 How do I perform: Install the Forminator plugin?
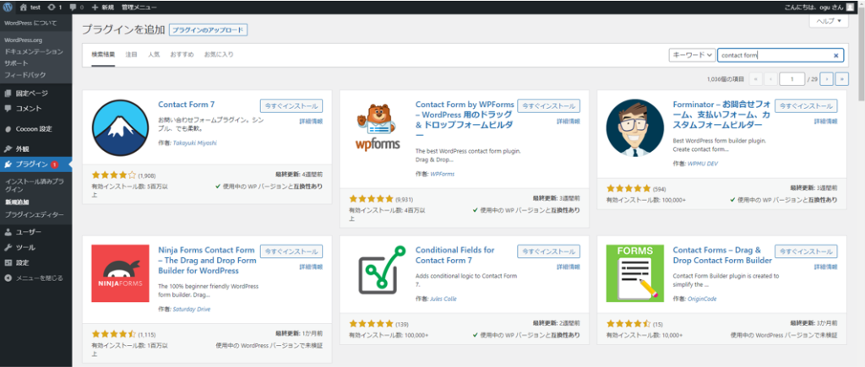[x=806, y=105]
